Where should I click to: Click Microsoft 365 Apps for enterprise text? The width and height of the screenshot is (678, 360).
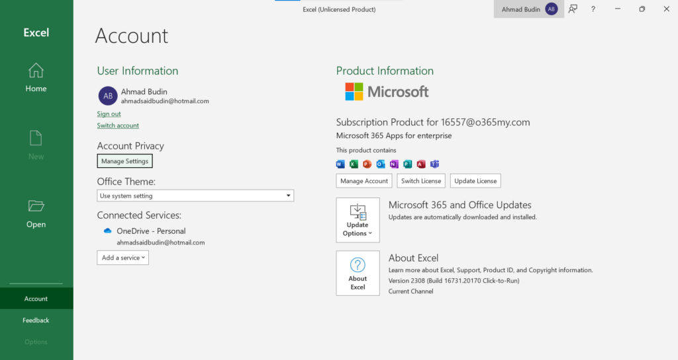pos(394,135)
